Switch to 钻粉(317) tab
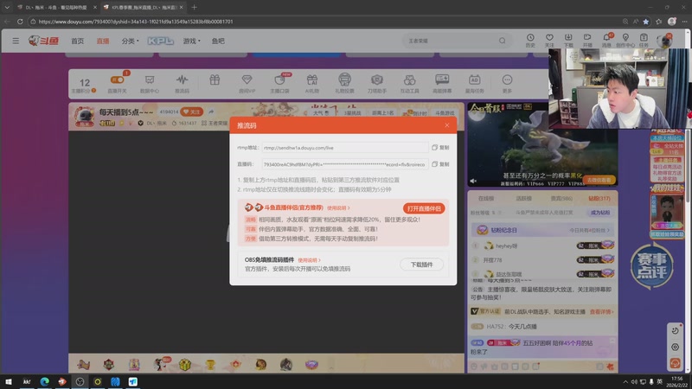Screen dimensions: 692x389 (599, 199)
